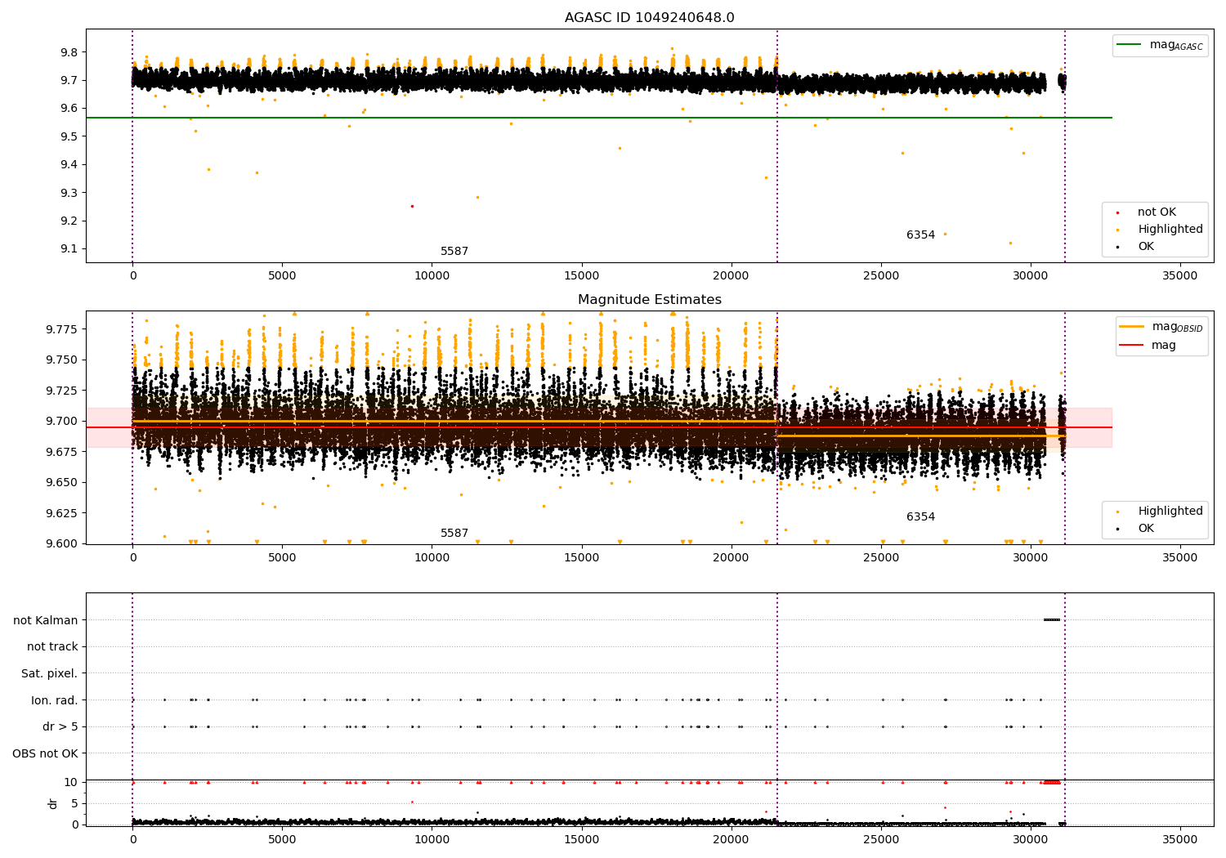This screenshot has width=1226, height=858.
Task: Click the 'not Kalman' marker cluster near 30500
Action: point(1052,619)
